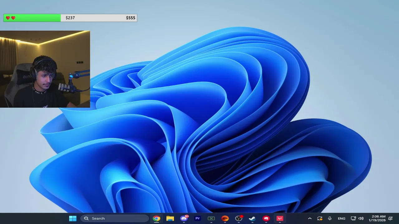
Task: Click the taskbar Search box
Action: pos(115,218)
